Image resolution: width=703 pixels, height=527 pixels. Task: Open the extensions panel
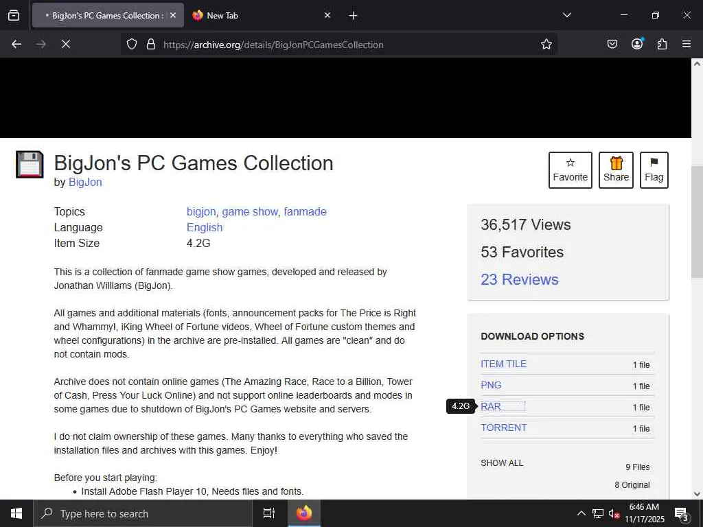pos(662,44)
